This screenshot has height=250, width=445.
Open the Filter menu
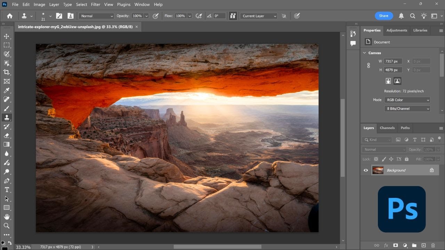point(96,5)
